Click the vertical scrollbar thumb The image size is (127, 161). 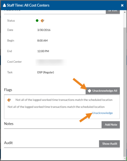(125, 92)
